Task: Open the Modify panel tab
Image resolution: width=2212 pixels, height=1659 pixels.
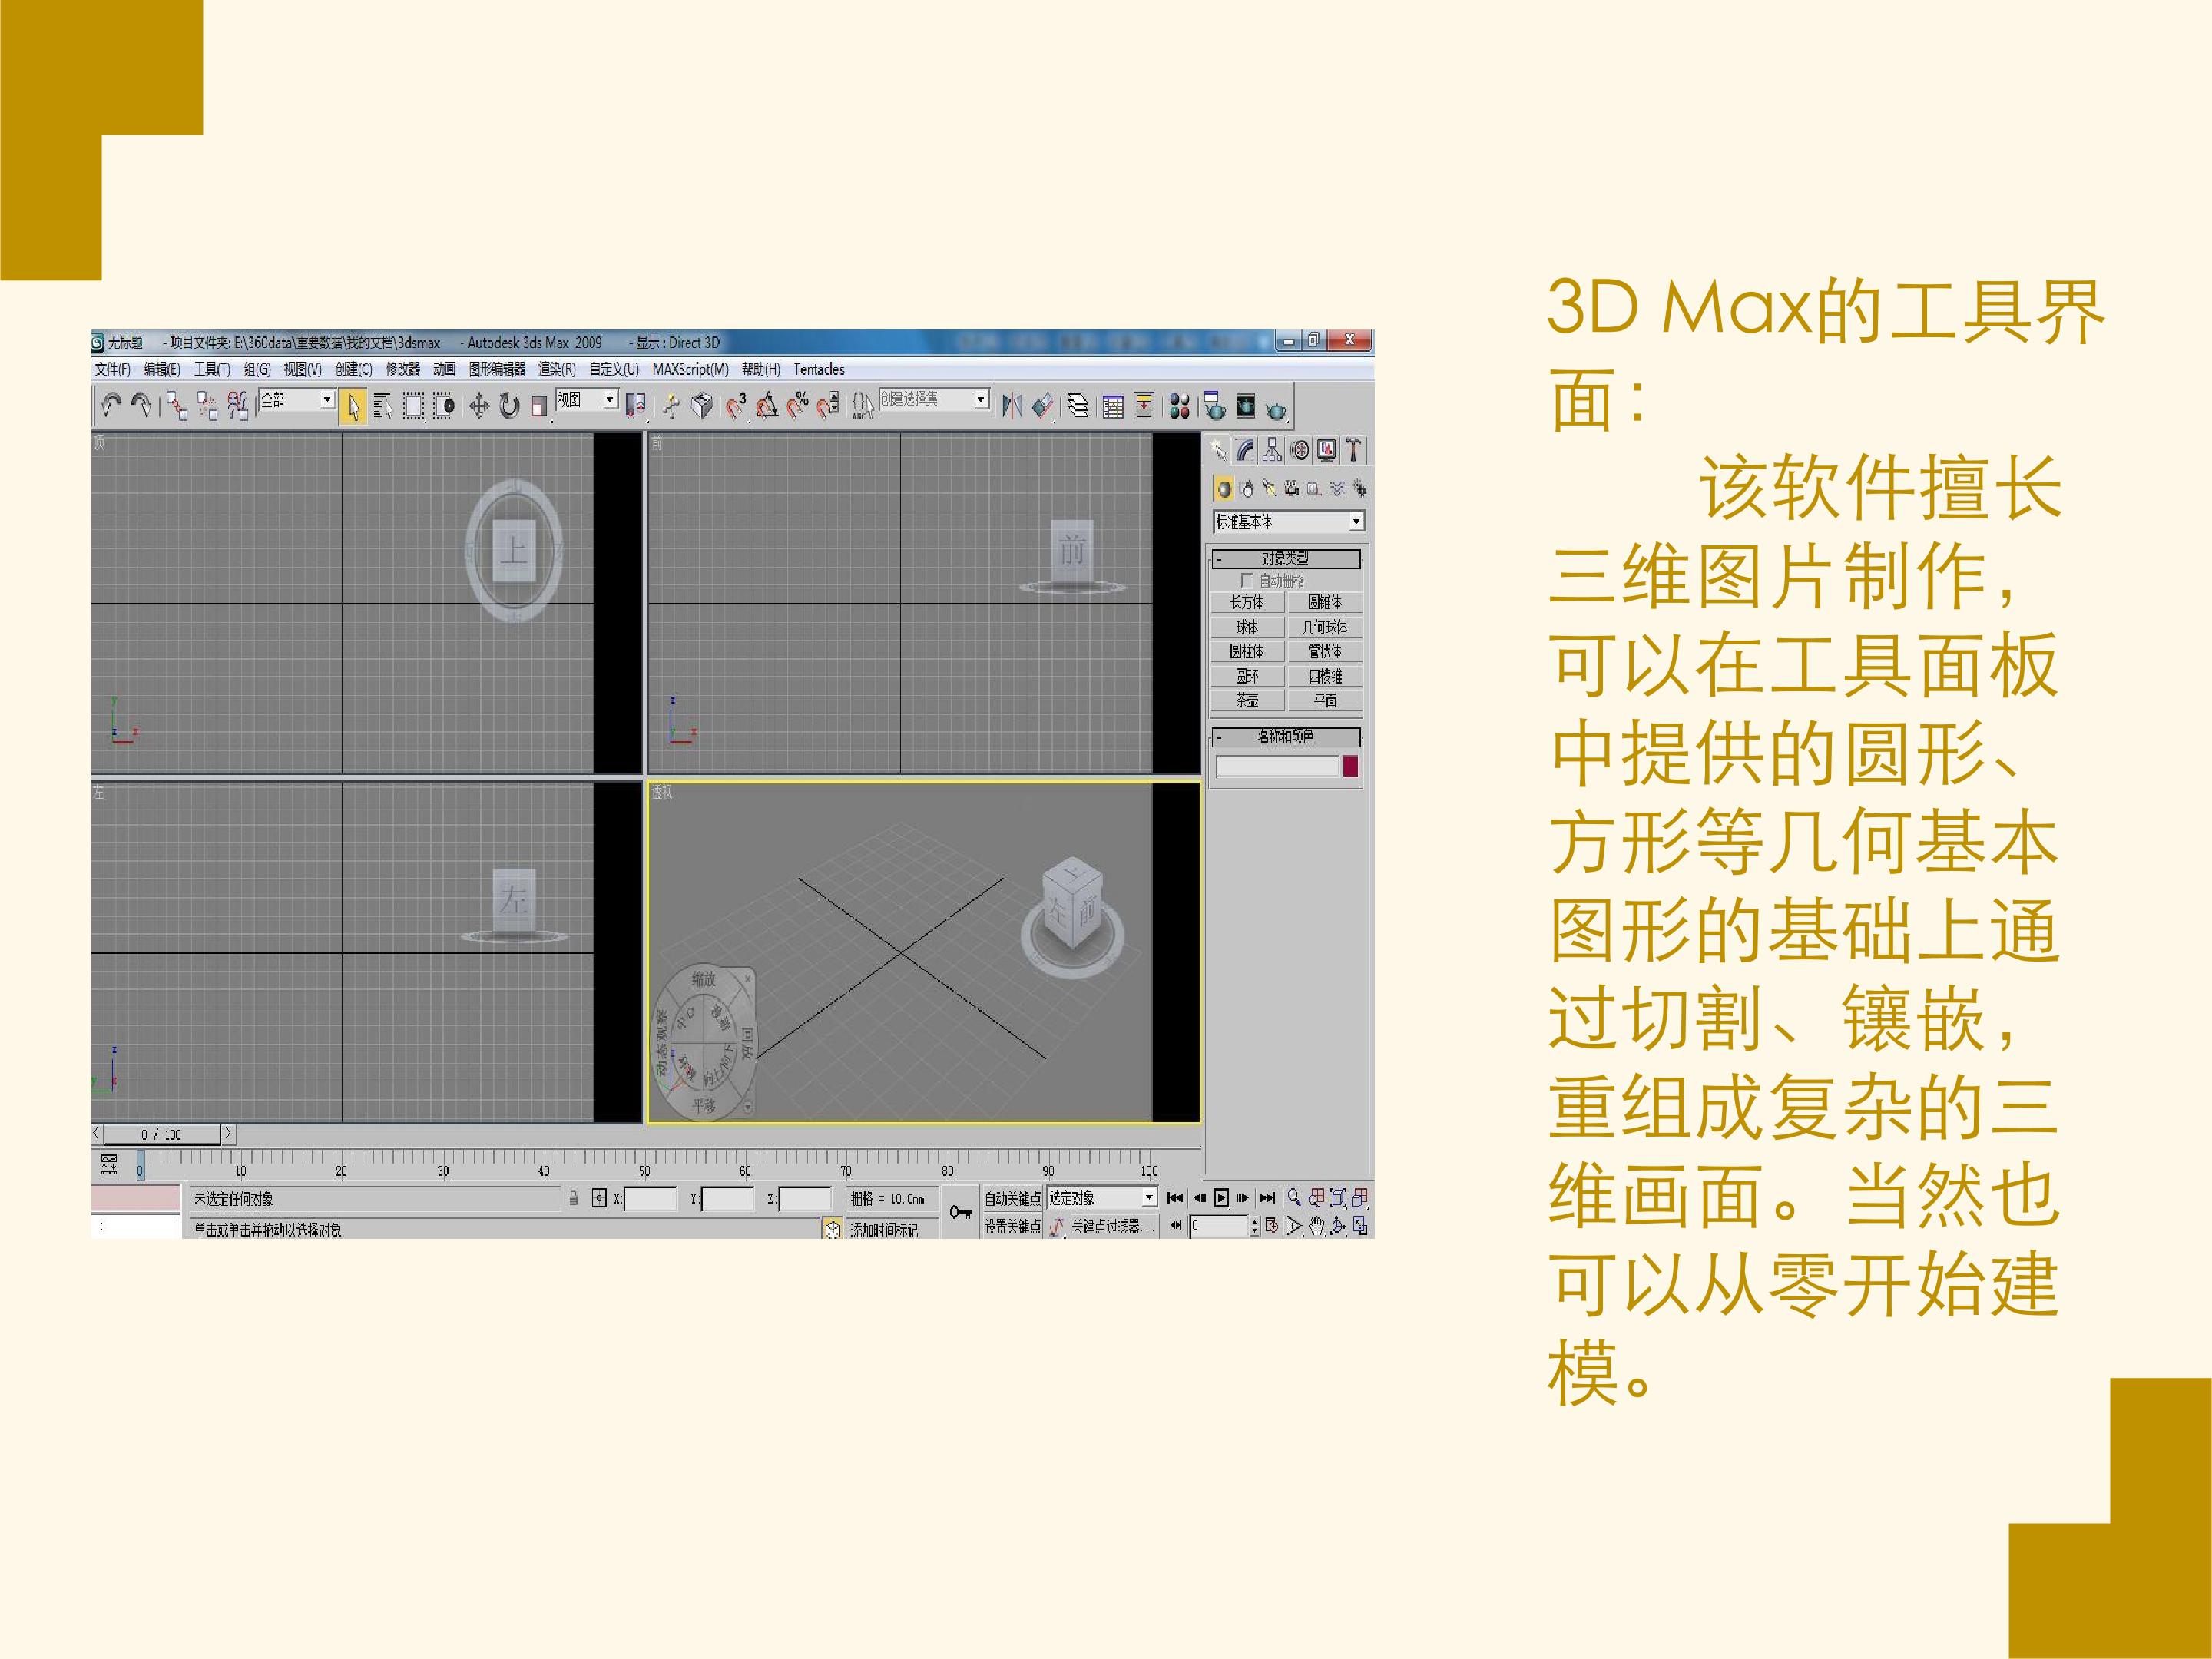Action: tap(1244, 450)
